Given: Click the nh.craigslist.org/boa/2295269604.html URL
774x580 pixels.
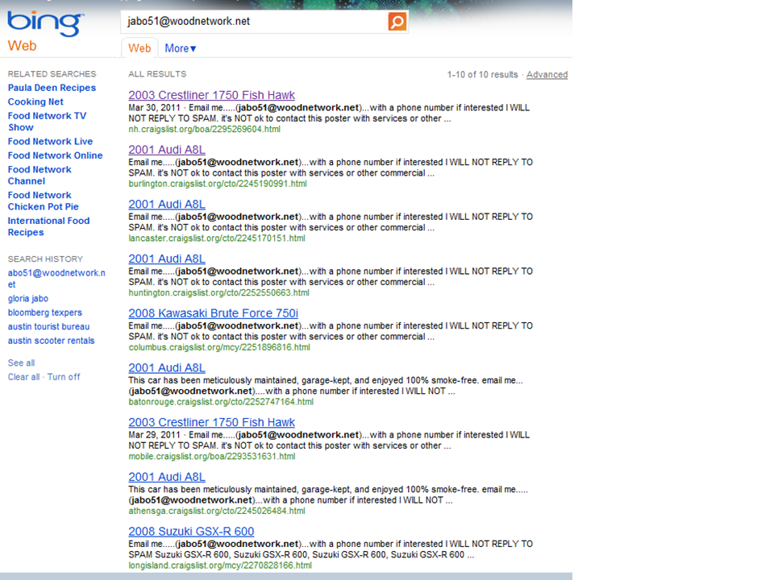Looking at the screenshot, I should (204, 129).
